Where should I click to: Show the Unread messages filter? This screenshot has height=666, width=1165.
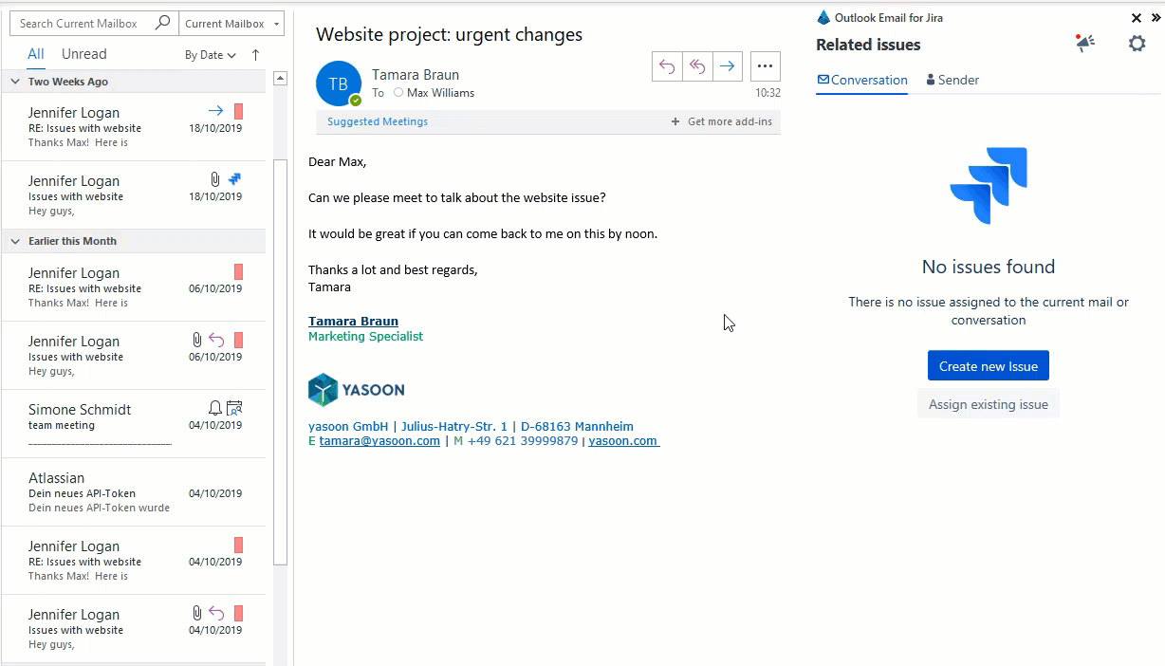[x=83, y=54]
